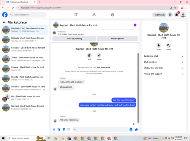190x141 pixels.
Task: Click the More Options button
Action: [x=117, y=39]
